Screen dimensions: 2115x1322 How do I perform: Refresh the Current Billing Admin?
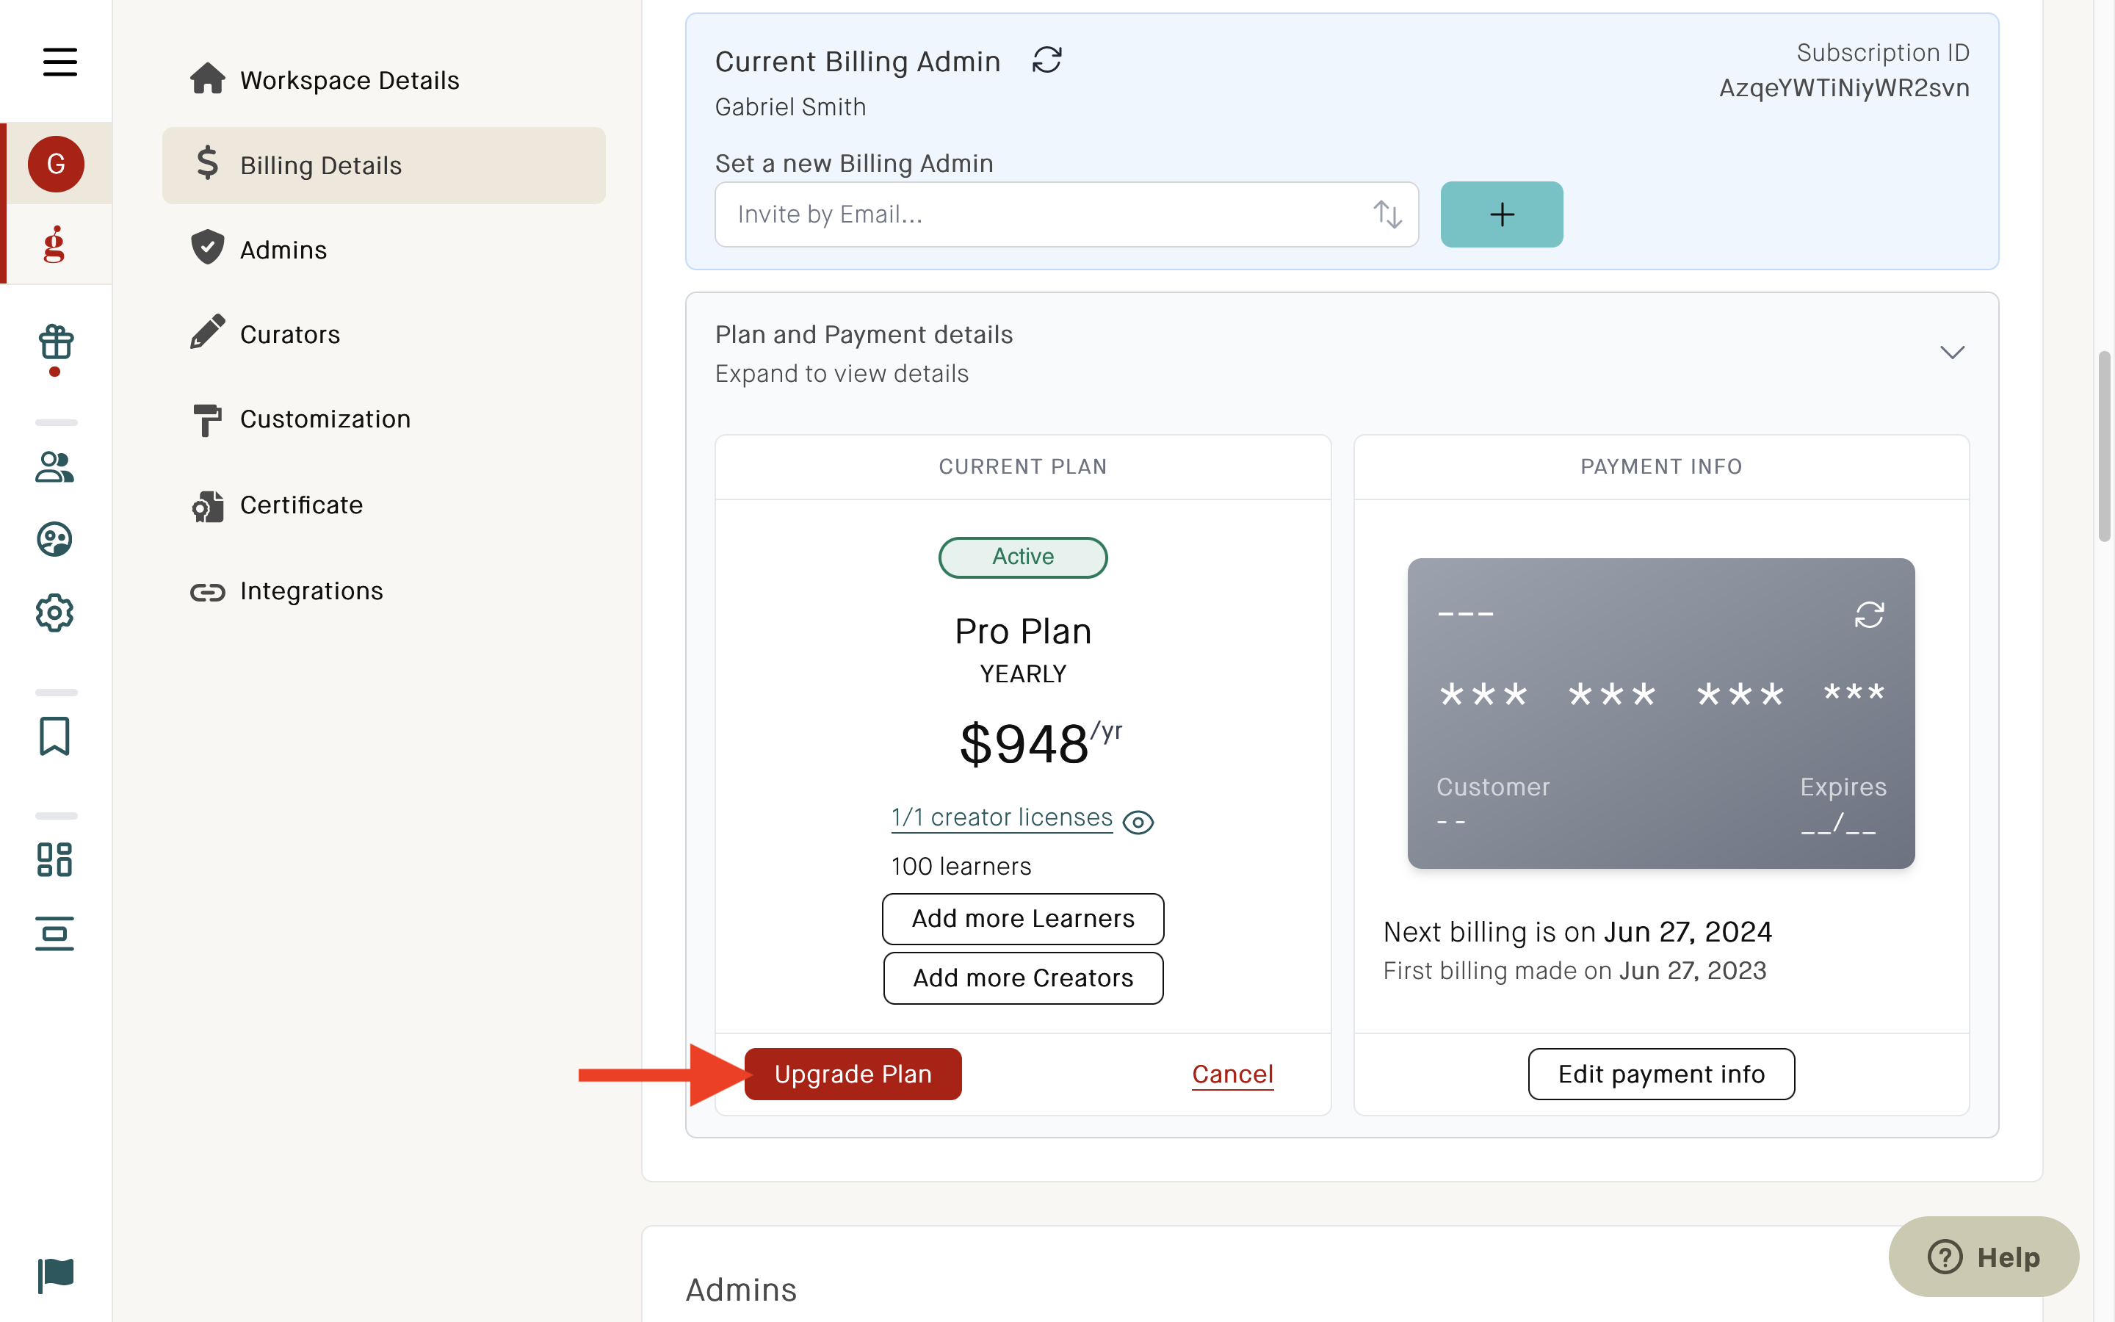[x=1047, y=60]
